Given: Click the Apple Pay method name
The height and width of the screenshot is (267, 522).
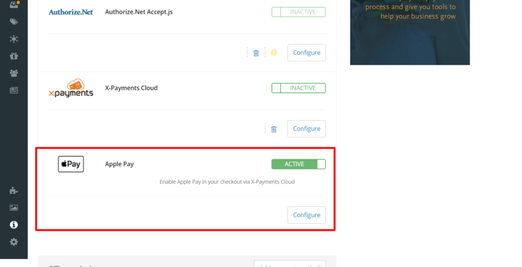Looking at the screenshot, I should tap(119, 164).
